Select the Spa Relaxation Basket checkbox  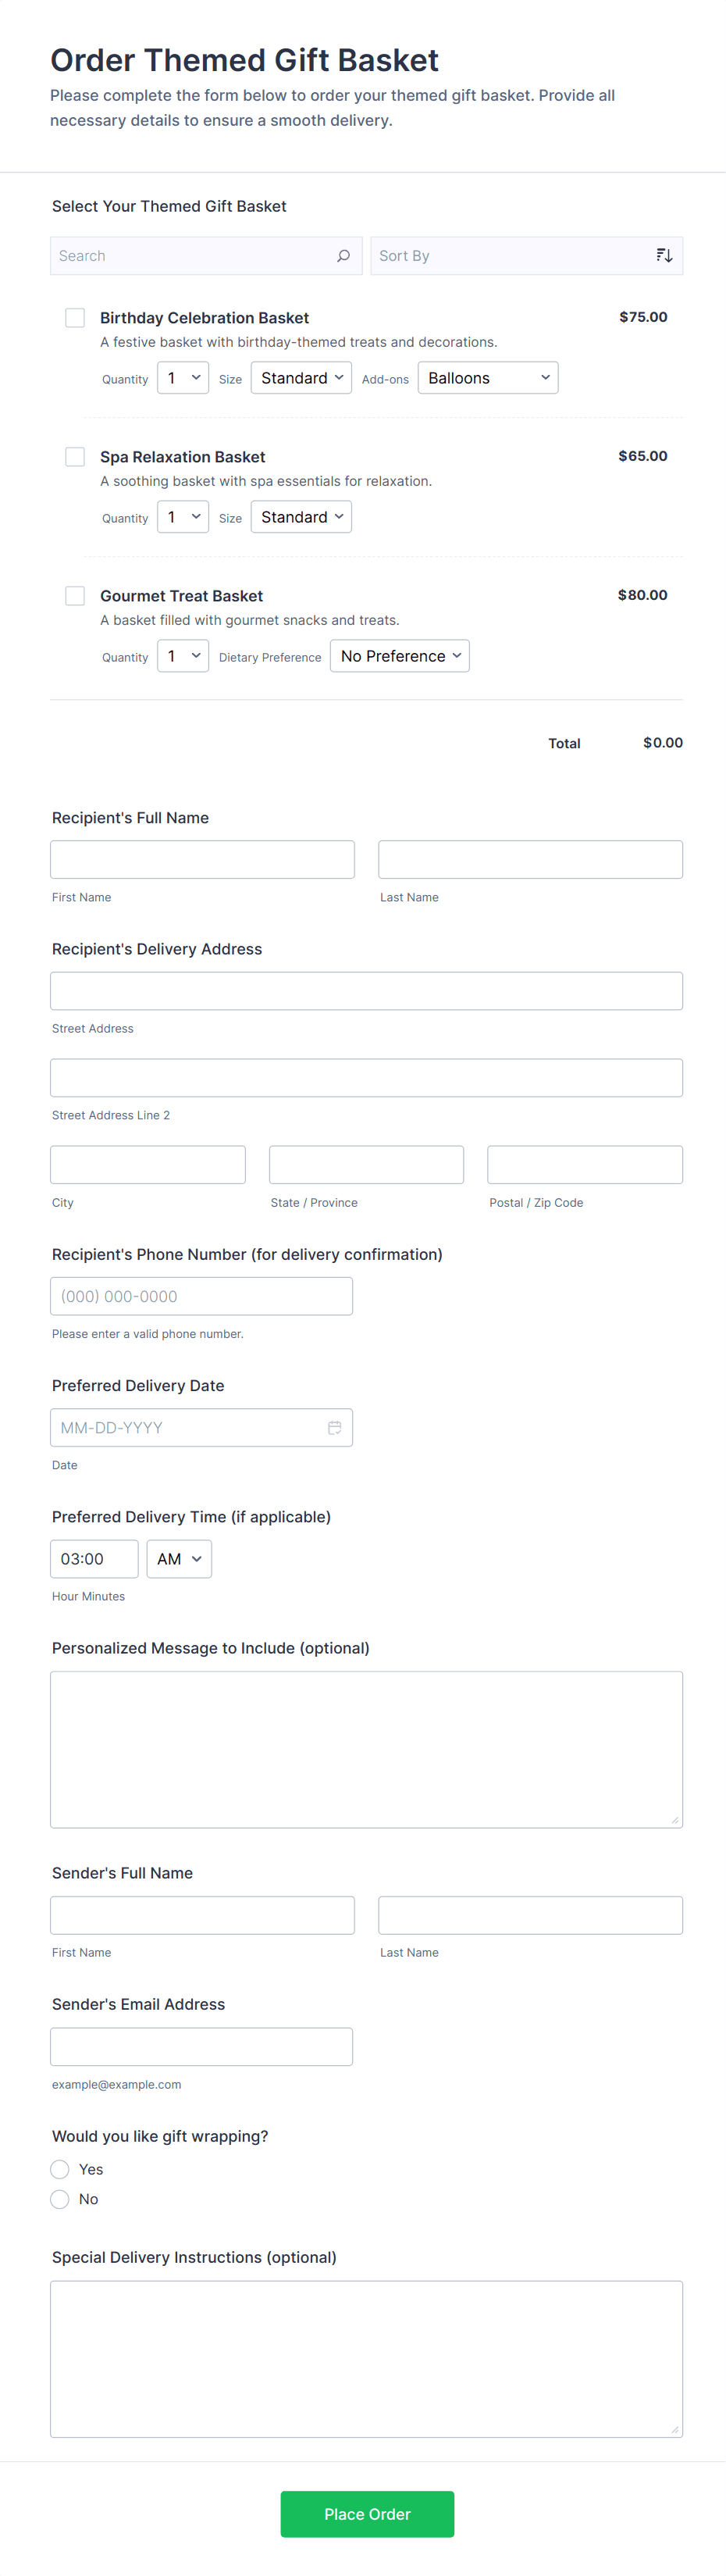point(75,457)
